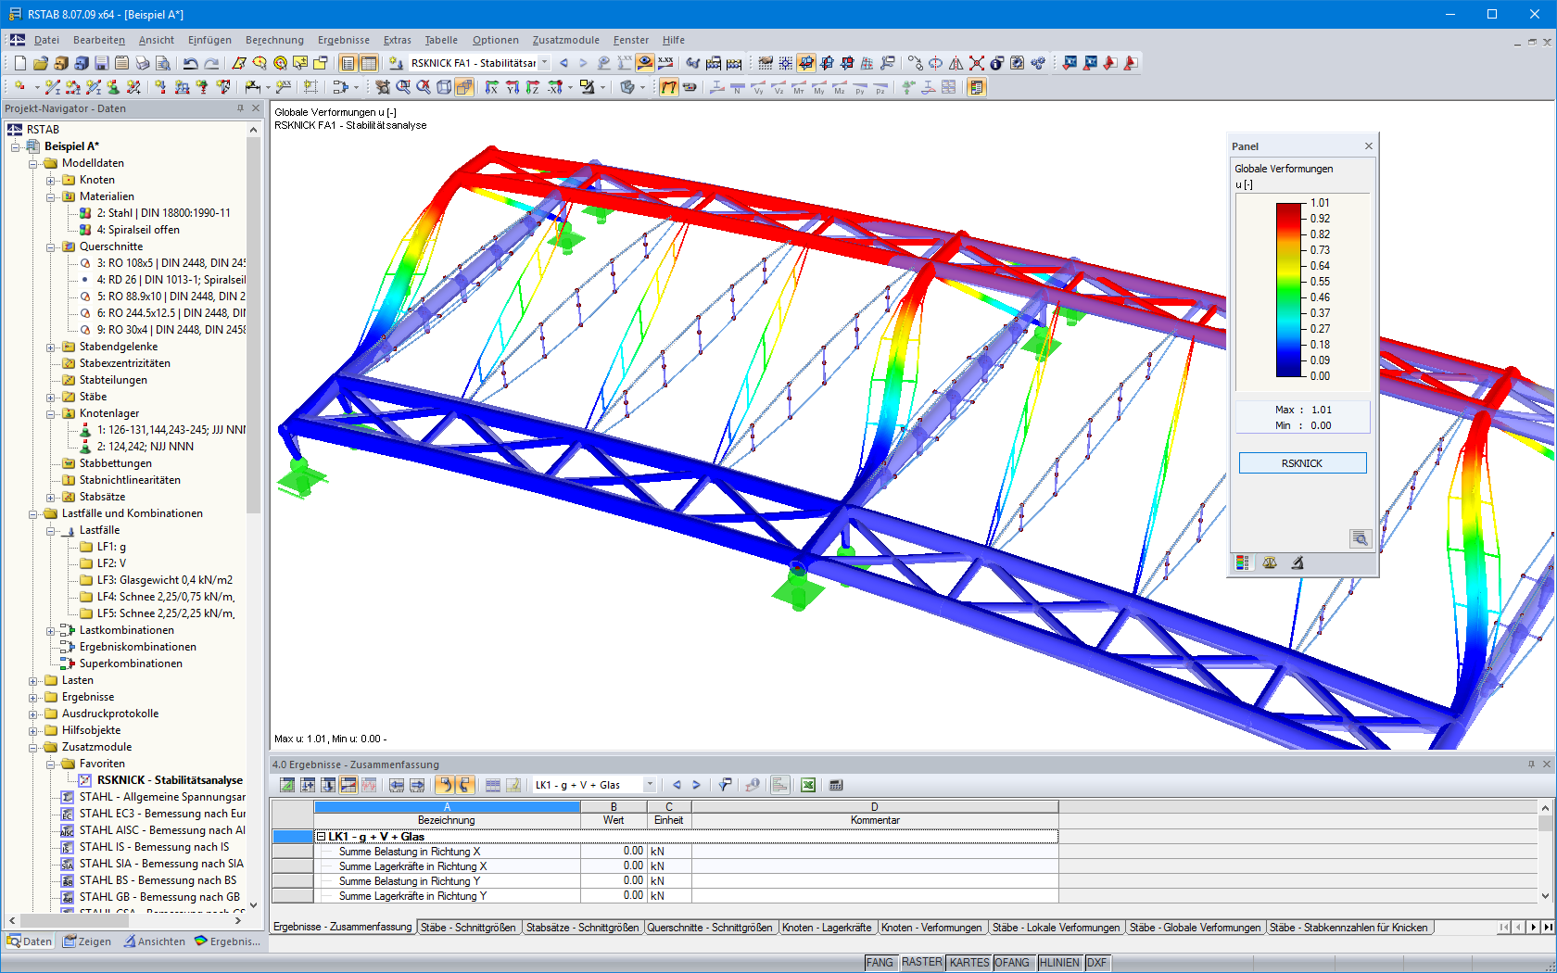Click the Save diskette icon
Image resolution: width=1557 pixels, height=973 pixels.
point(102,63)
